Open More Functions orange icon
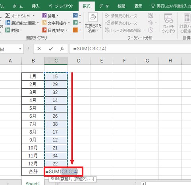Image resolution: width=191 pixels, height=185 pixels. point(75,30)
